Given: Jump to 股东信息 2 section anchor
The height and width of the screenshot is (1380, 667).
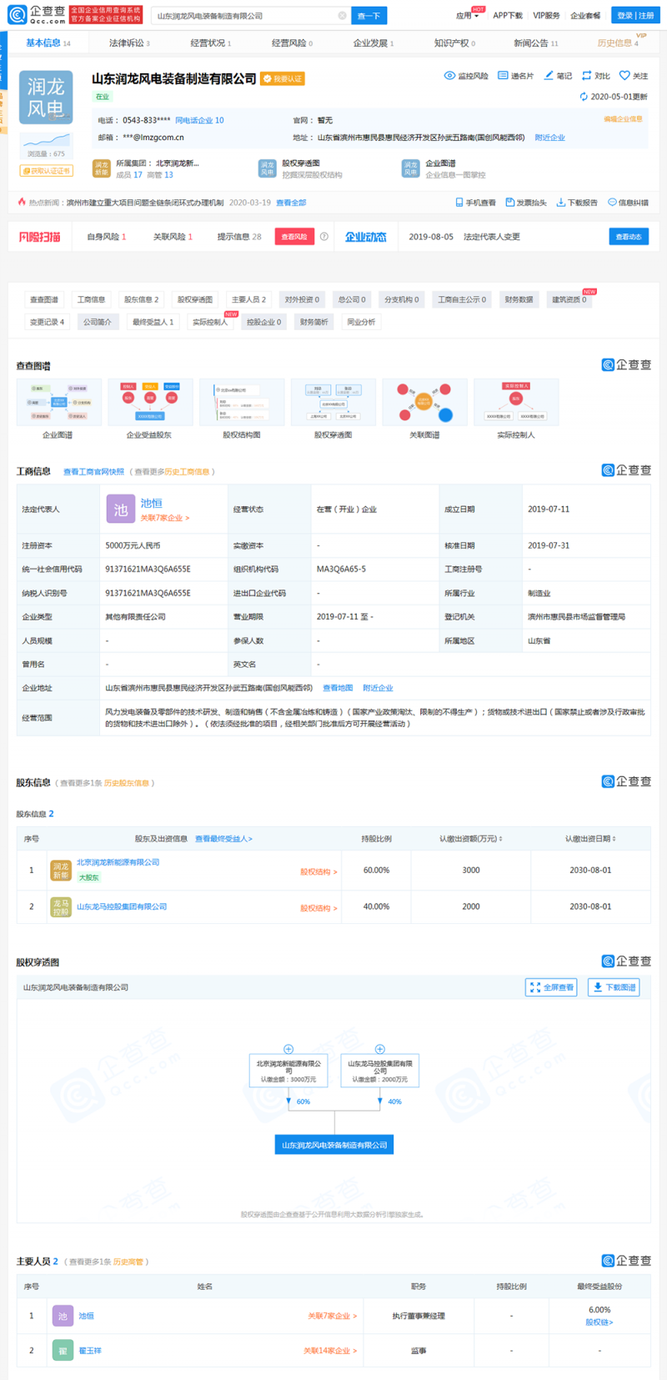Looking at the screenshot, I should [x=141, y=299].
